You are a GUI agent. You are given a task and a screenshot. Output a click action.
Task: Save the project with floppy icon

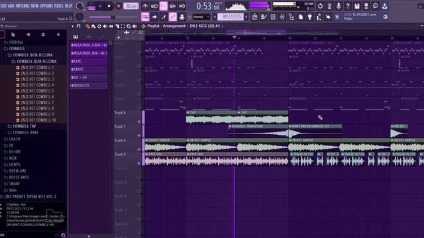(x=357, y=6)
